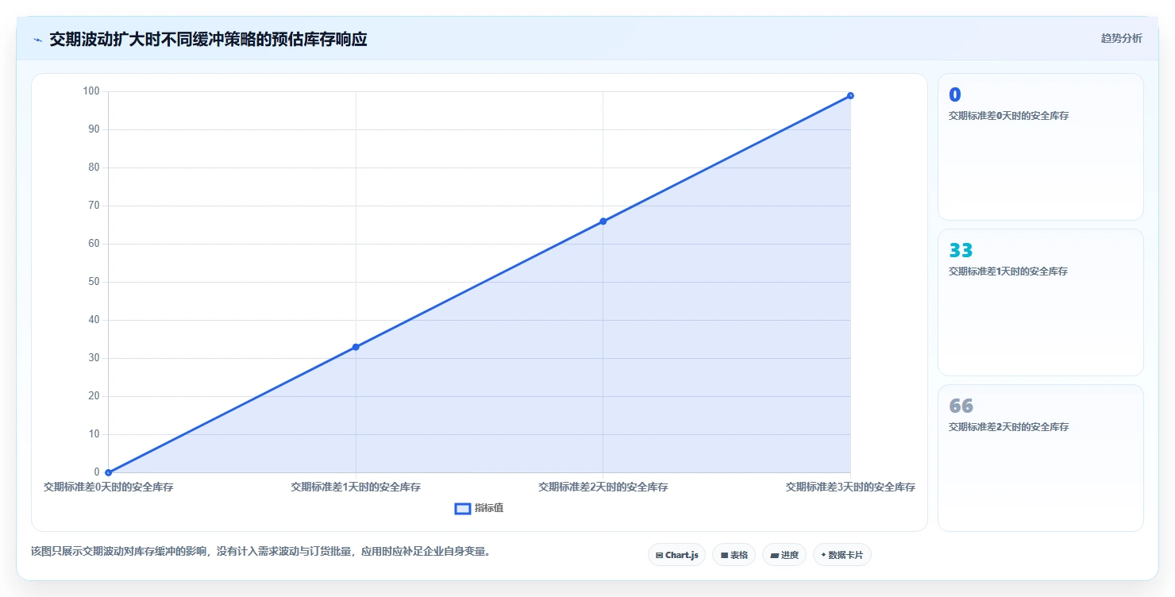Click the data point at value 66
This screenshot has height=597, width=1175.
pyautogui.click(x=603, y=221)
